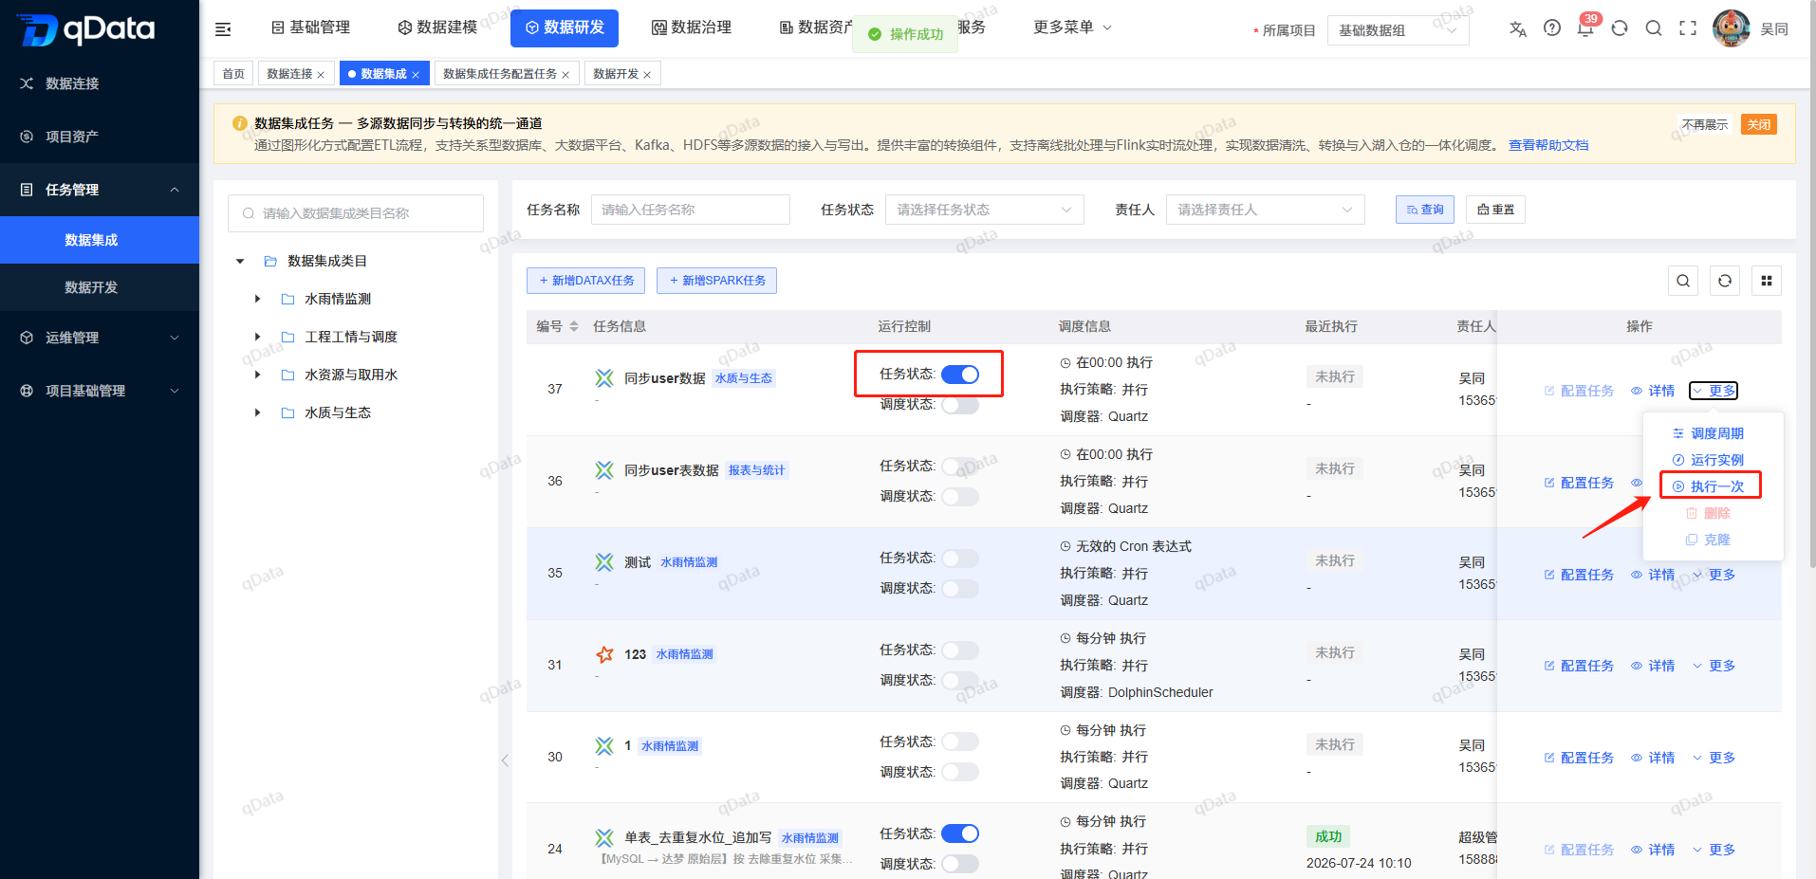This screenshot has width=1816, height=879.
Task: Open the top bar search icon
Action: (x=1654, y=28)
